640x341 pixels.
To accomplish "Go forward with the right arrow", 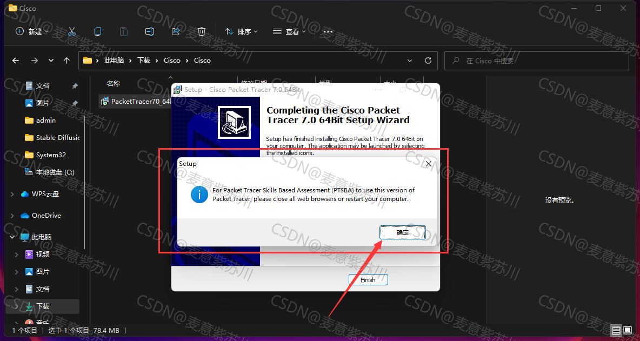I will coord(34,61).
